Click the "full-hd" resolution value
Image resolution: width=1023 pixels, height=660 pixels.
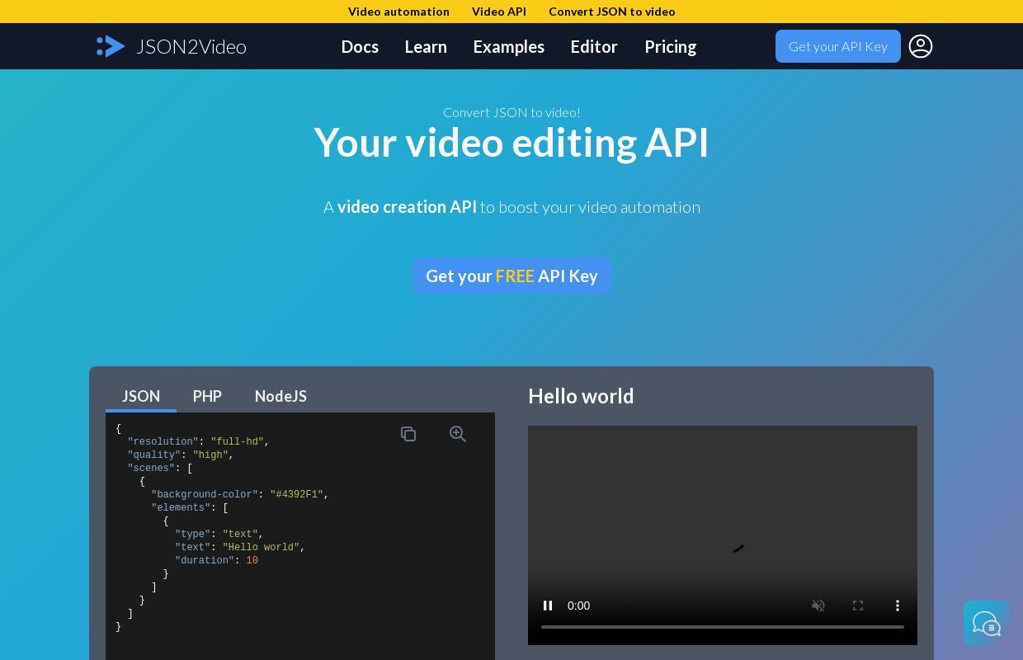[238, 442]
